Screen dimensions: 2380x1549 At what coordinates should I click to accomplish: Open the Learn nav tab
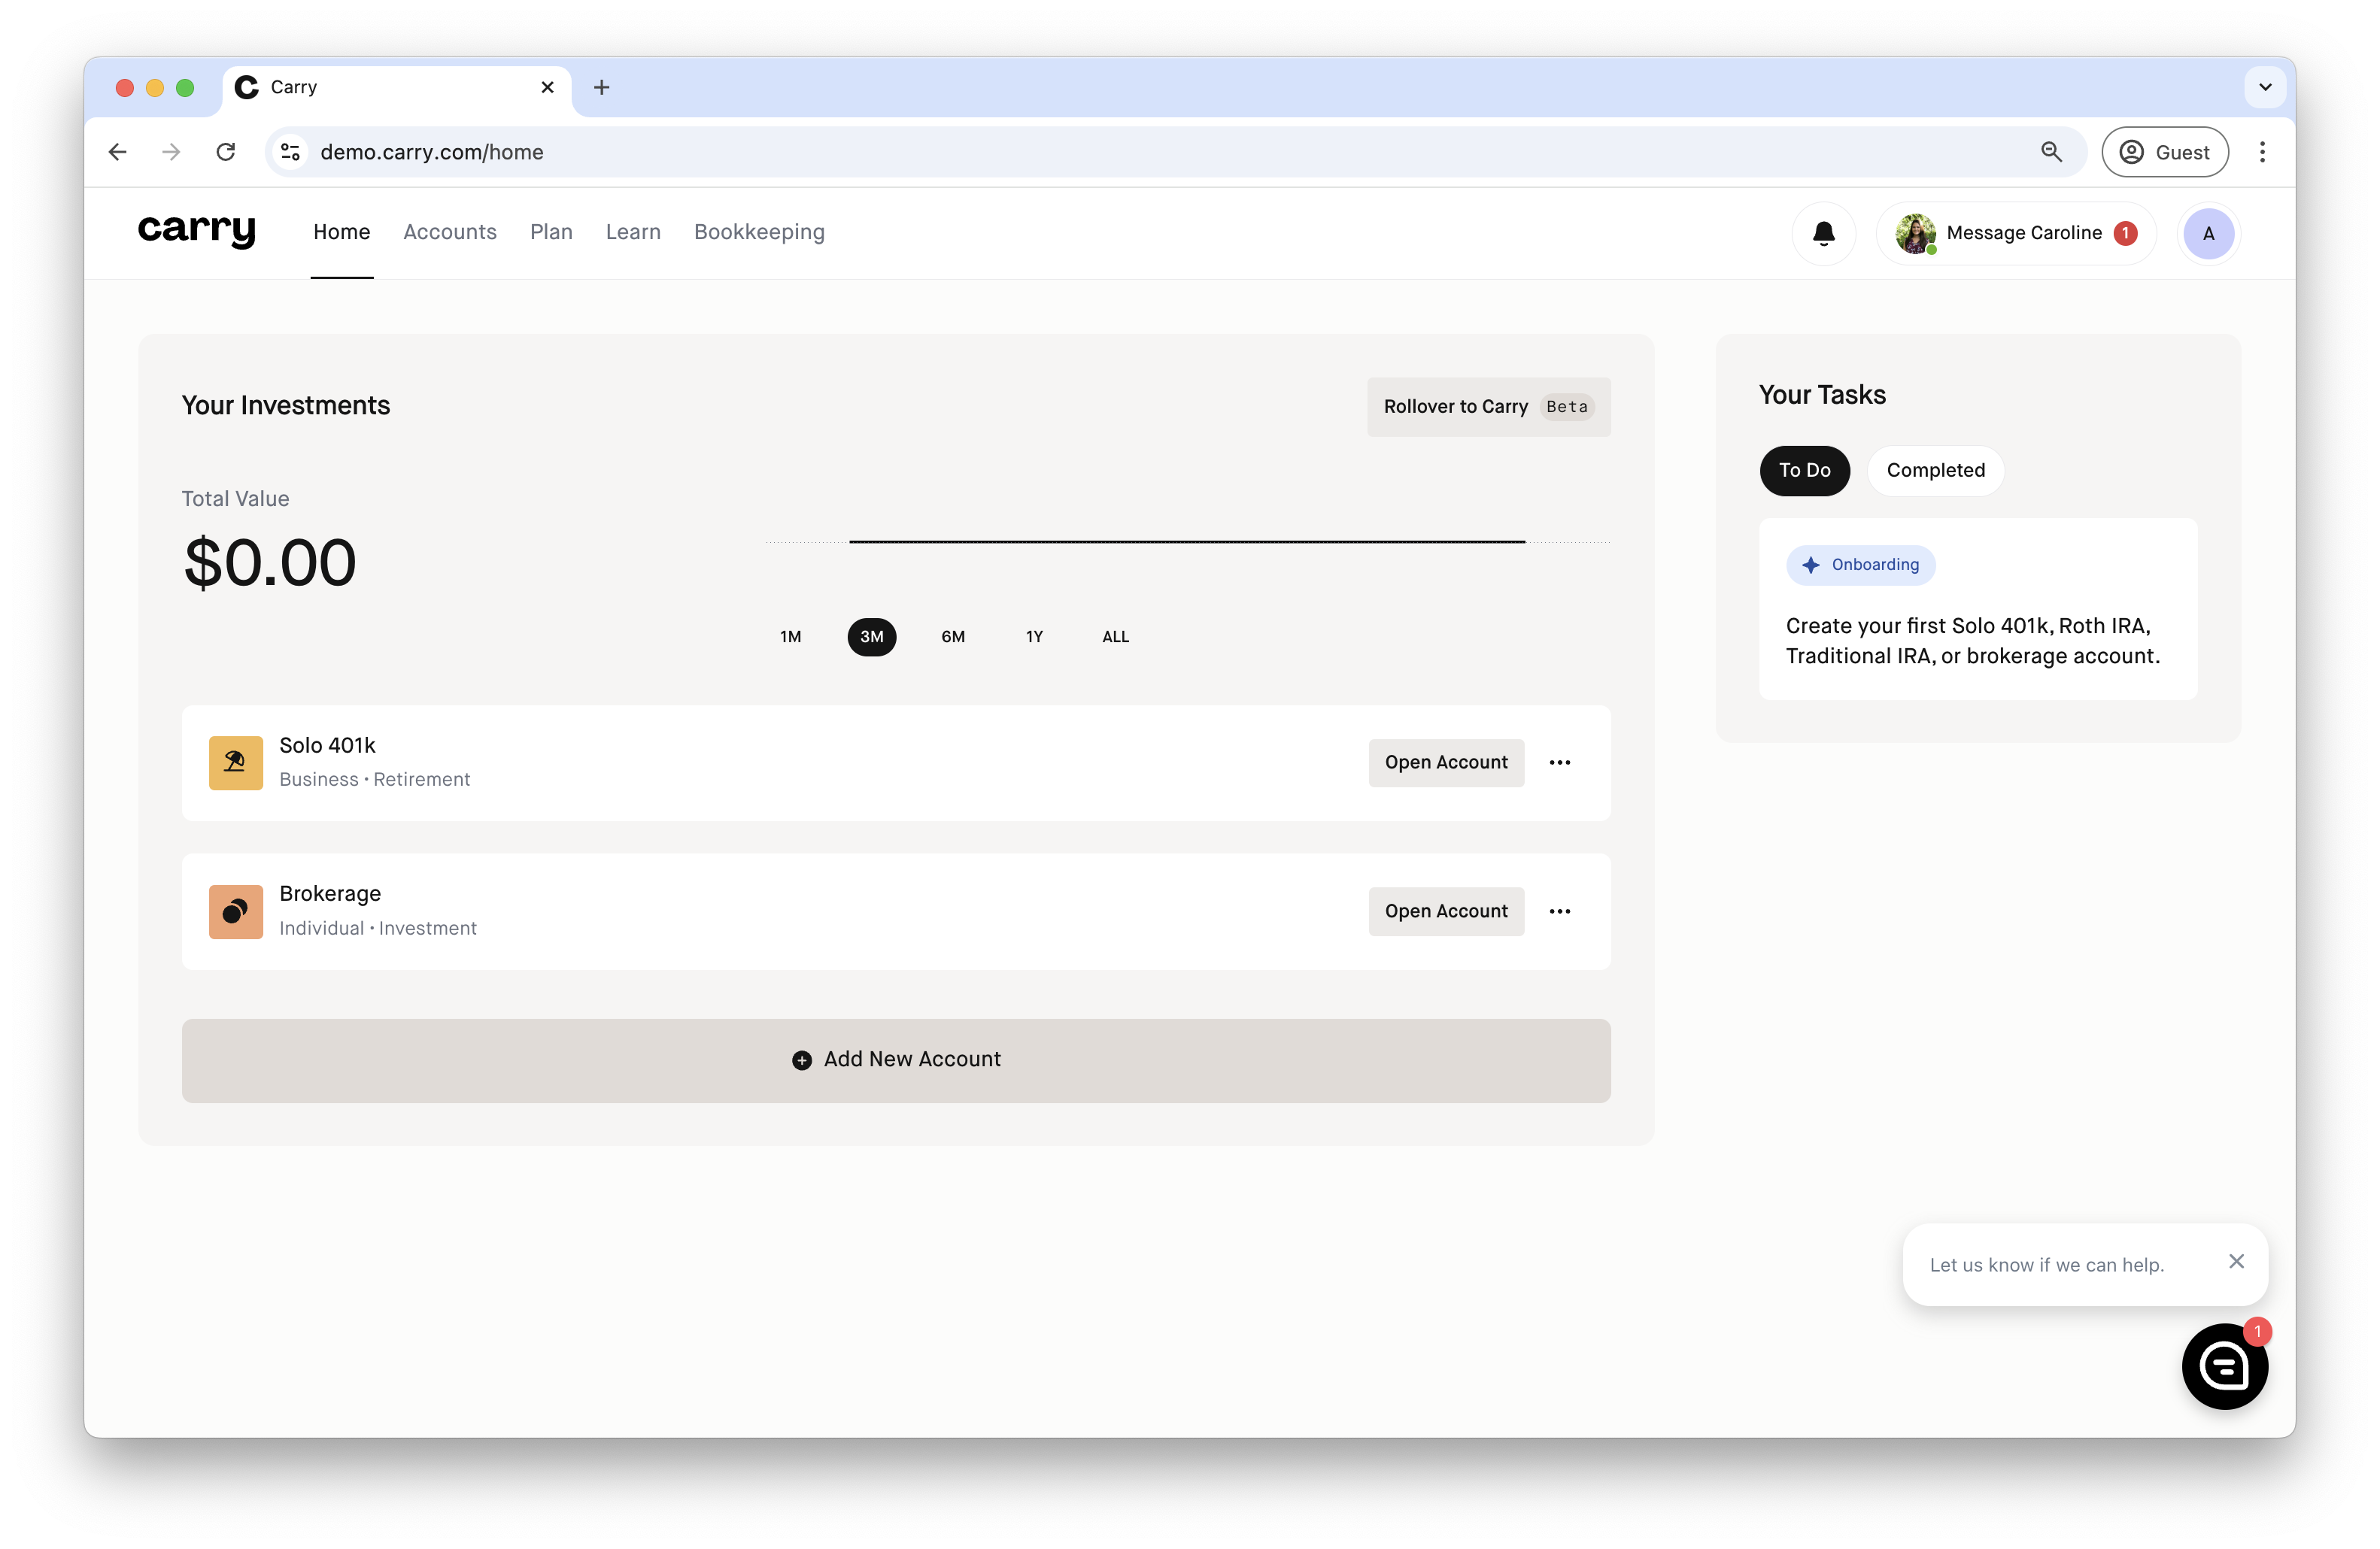tap(633, 232)
